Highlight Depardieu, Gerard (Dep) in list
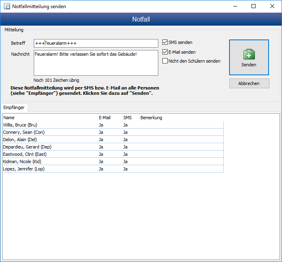The height and width of the screenshot is (262, 282). click(x=27, y=147)
